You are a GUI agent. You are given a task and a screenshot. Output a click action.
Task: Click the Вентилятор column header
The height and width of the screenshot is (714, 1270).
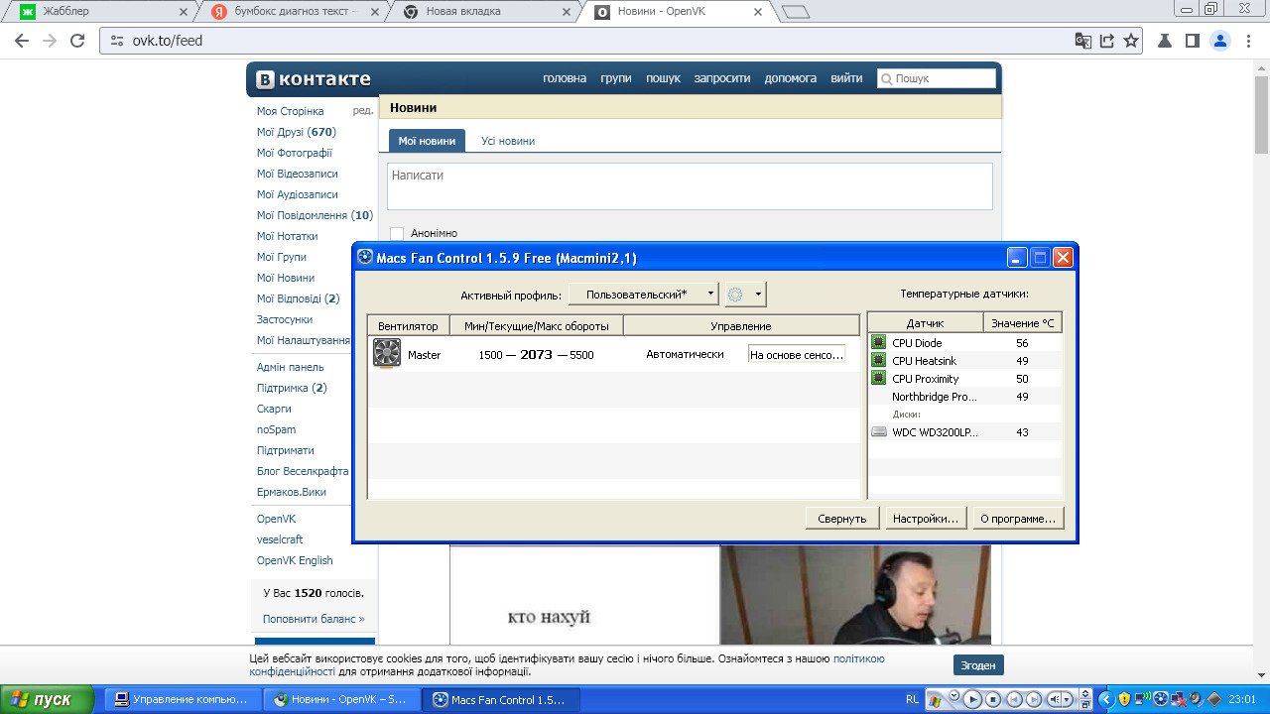408,325
